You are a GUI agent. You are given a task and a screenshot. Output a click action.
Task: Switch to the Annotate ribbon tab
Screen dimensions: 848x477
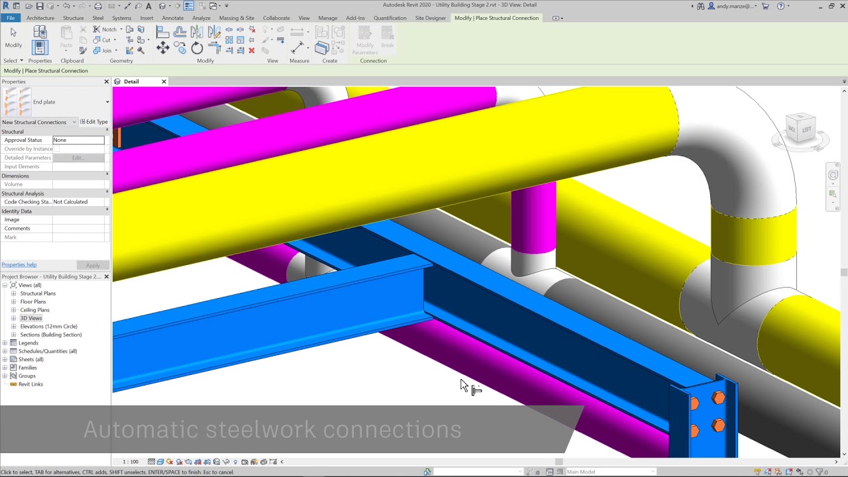pos(172,18)
